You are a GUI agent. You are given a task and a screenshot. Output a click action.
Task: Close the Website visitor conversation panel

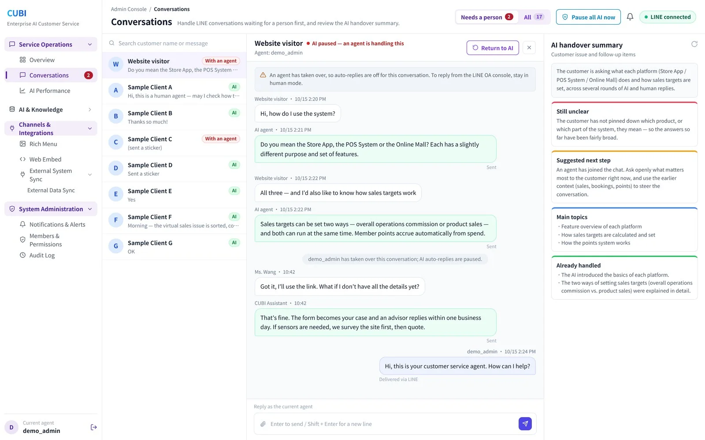pyautogui.click(x=529, y=48)
